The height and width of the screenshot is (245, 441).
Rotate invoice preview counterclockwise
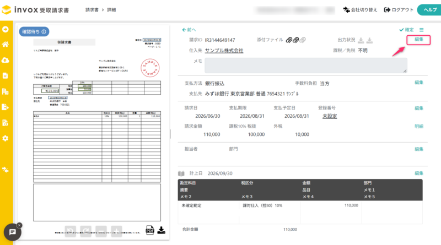[x=71, y=231]
